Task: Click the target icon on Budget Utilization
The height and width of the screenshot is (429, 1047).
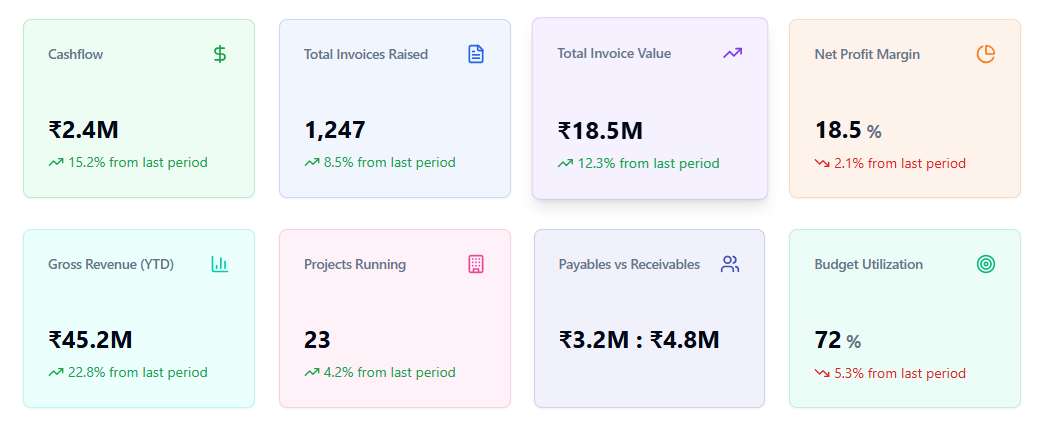Action: pyautogui.click(x=986, y=264)
